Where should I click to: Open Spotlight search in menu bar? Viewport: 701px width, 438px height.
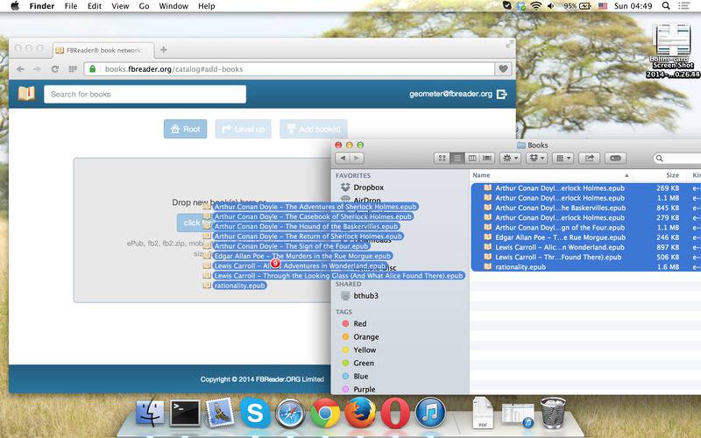[666, 6]
